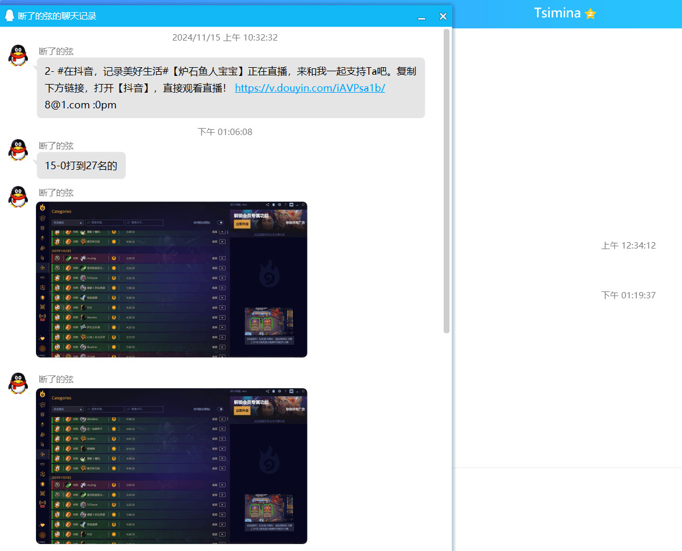This screenshot has width=682, height=551.
Task: Select the 15-0打到27名的 message bubble
Action: point(81,166)
